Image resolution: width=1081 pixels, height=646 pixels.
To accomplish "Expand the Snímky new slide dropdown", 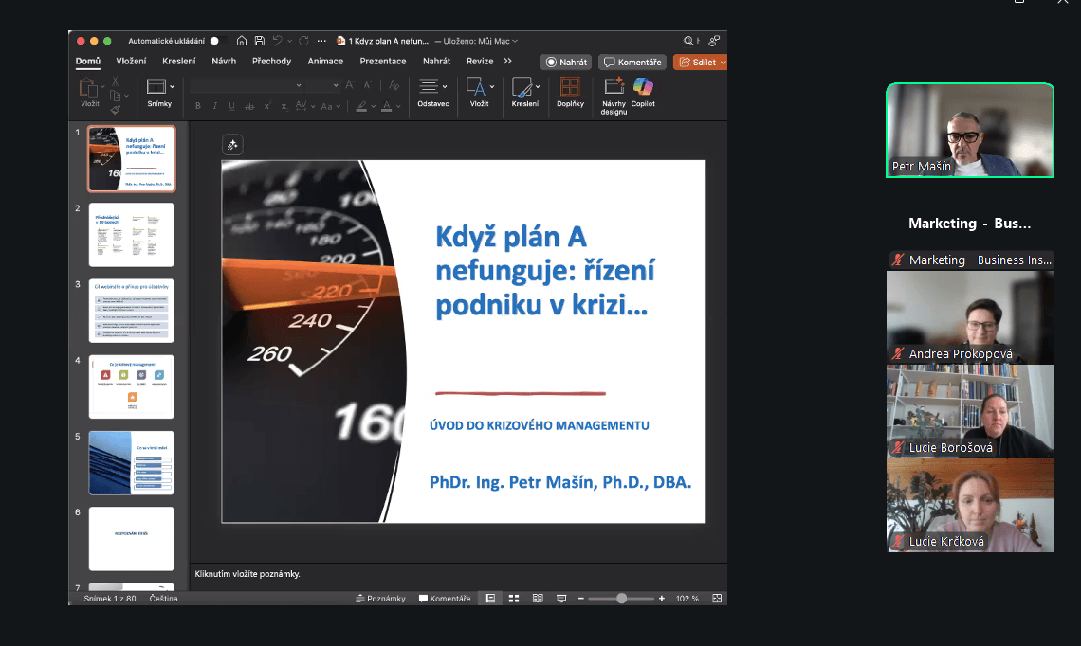I will [172, 87].
